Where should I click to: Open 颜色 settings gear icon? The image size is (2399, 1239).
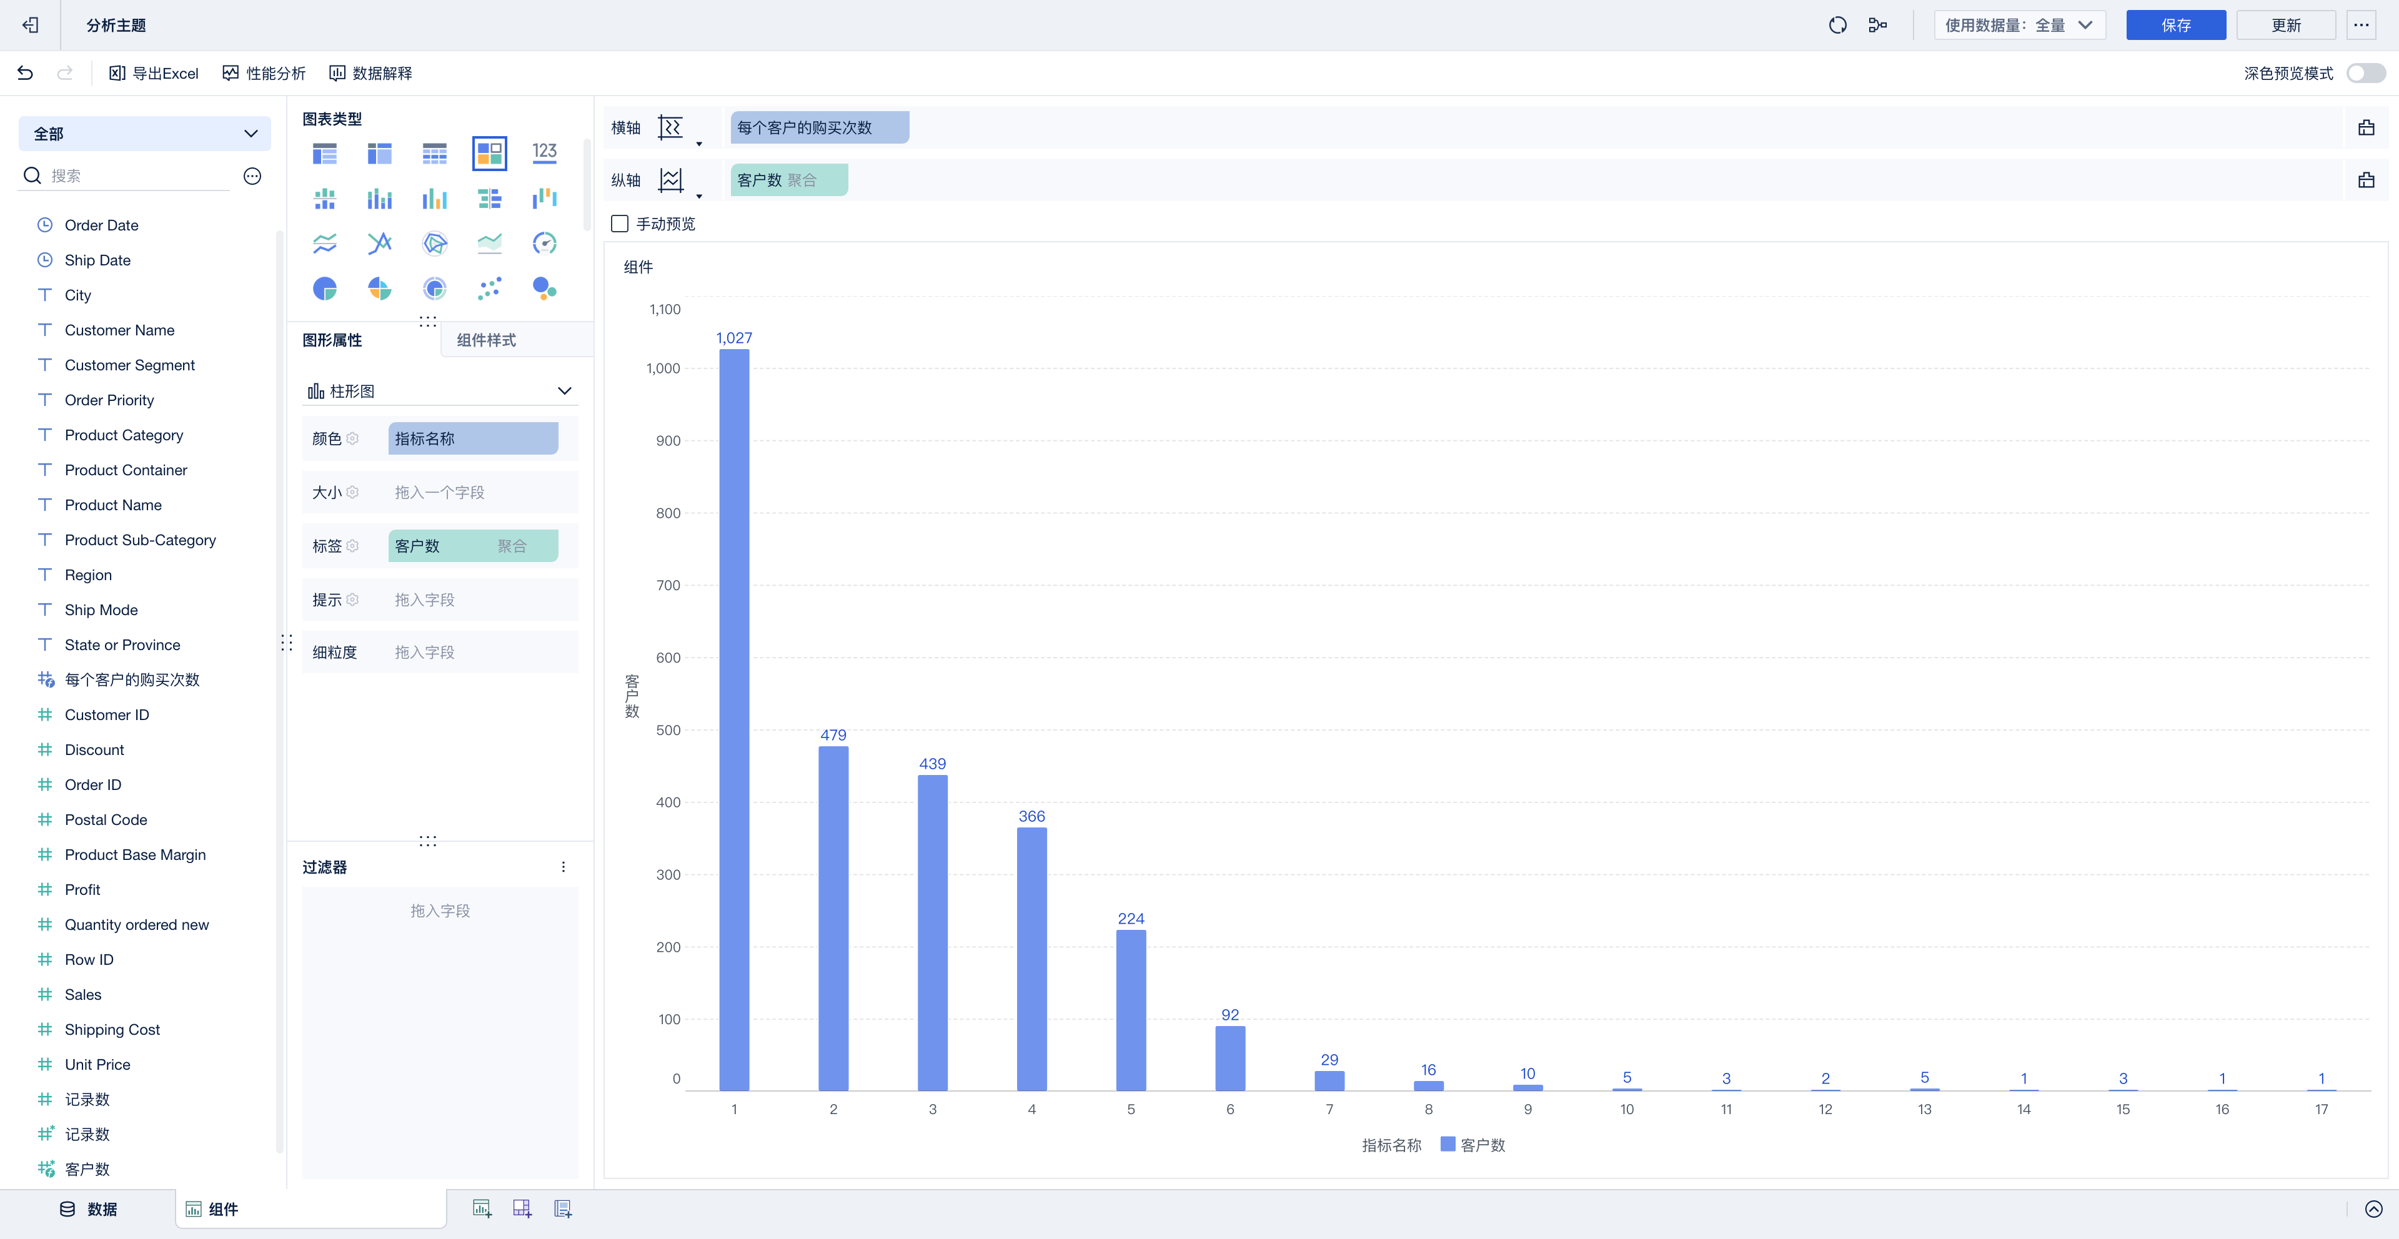coord(352,438)
